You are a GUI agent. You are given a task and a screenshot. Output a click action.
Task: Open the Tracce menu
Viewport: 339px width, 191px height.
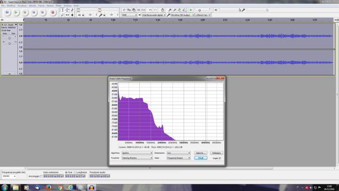pos(41,6)
